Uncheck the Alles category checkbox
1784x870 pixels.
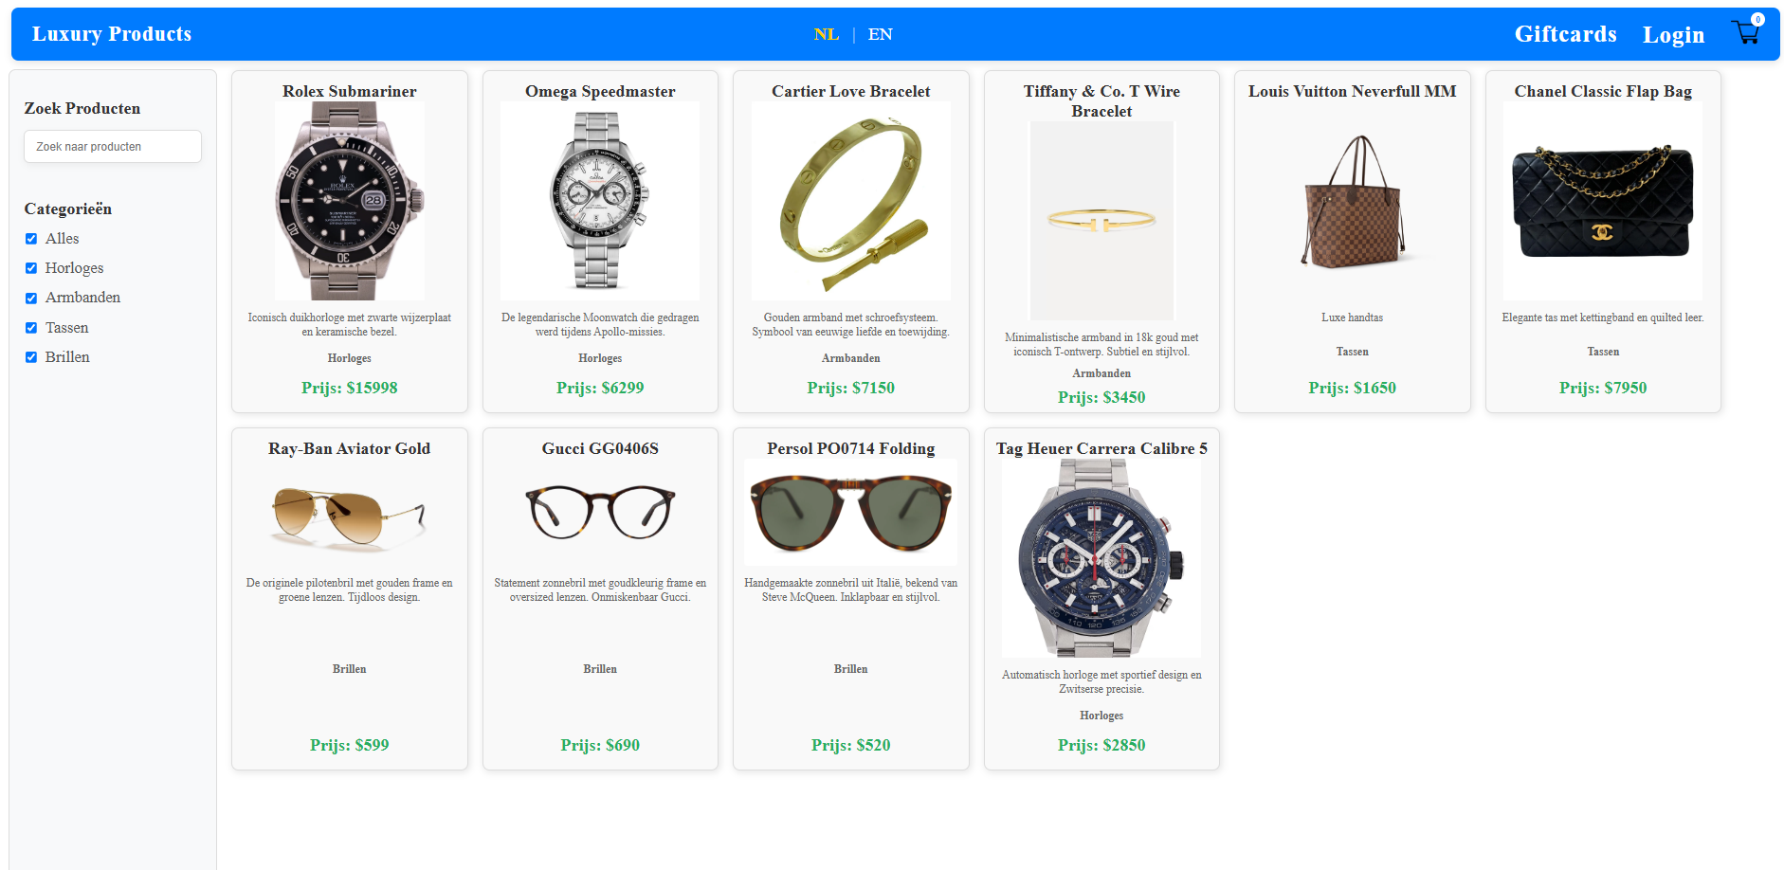31,239
